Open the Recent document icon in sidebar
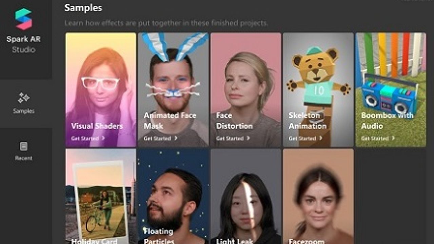Image resolution: width=434 pixels, height=244 pixels. 23,146
